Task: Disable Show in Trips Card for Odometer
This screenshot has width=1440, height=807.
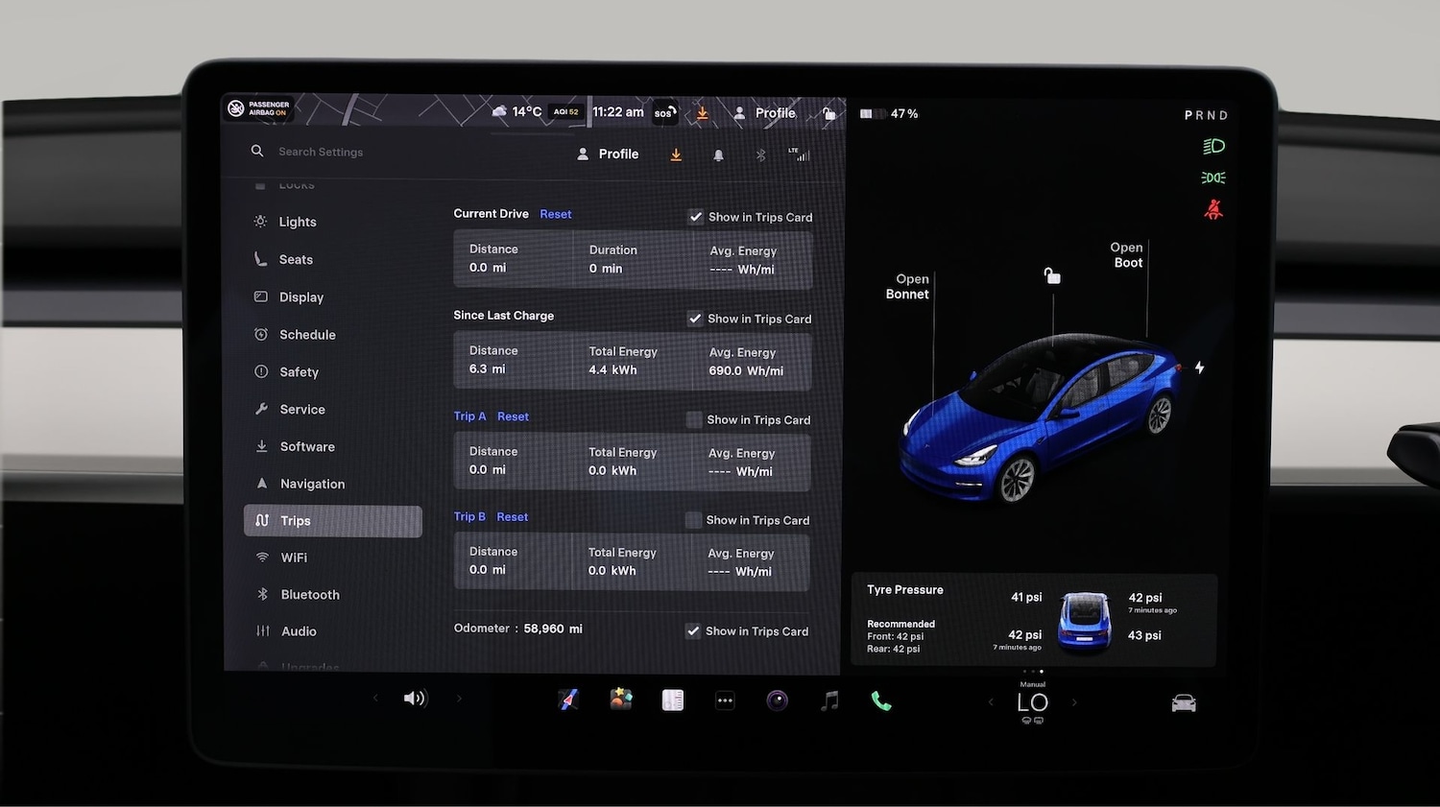Action: [x=693, y=630]
